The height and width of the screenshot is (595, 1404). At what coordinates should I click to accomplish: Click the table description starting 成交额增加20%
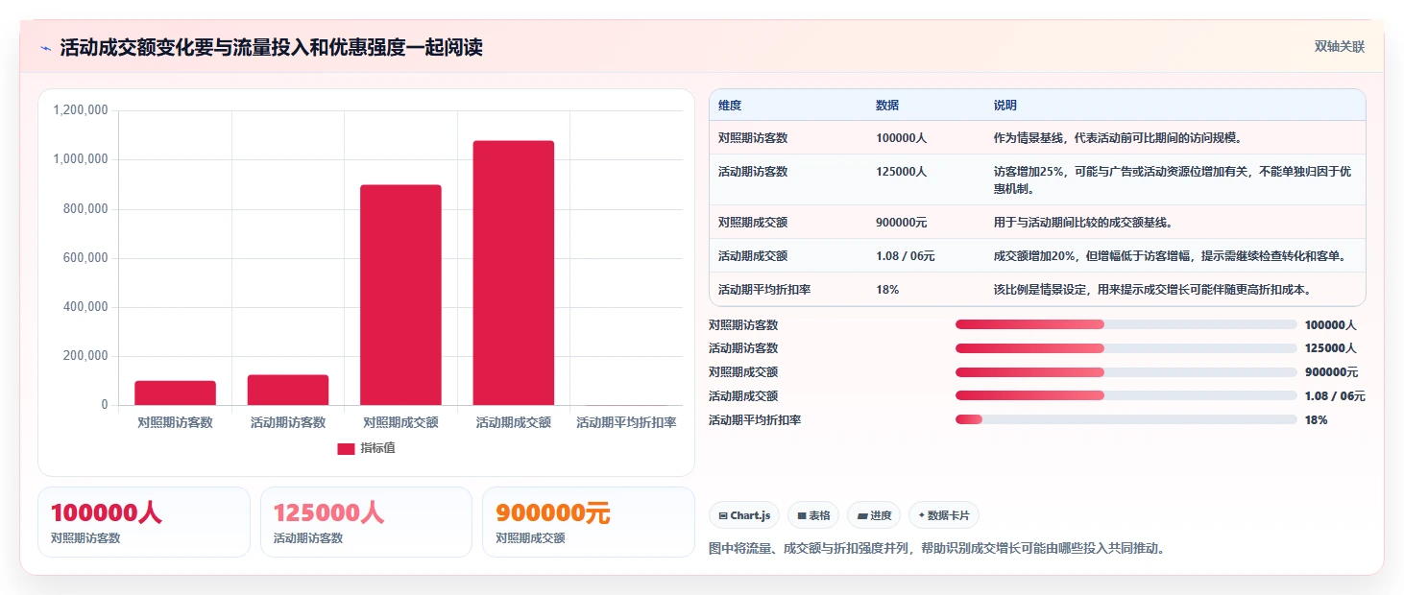(1169, 256)
